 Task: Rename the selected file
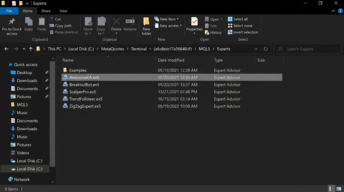click(x=130, y=24)
